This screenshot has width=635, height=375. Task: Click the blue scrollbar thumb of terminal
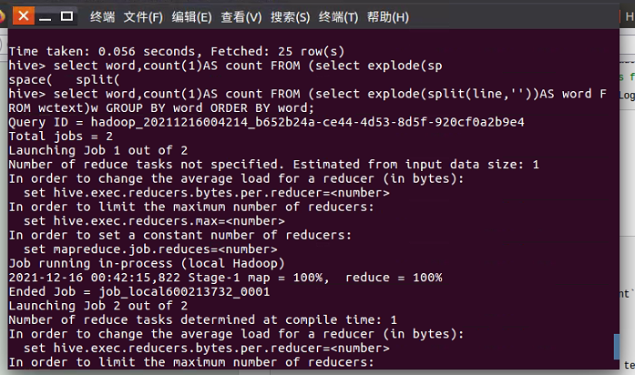[x=617, y=347]
